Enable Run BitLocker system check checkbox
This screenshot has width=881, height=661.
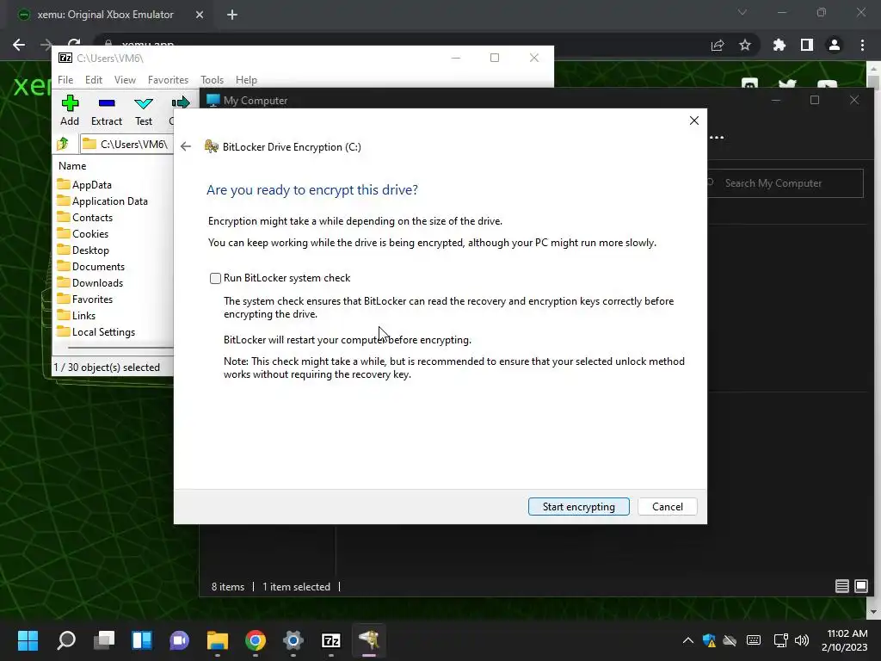215,278
